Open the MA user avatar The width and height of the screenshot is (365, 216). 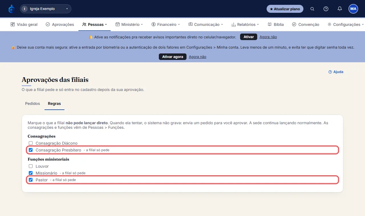click(x=353, y=9)
